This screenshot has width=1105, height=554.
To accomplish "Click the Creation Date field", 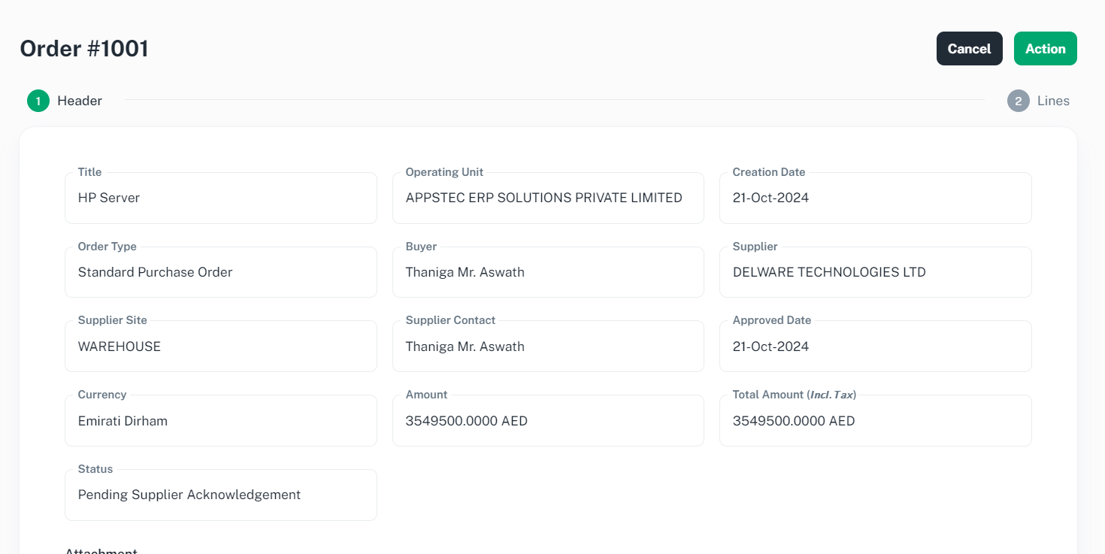I will [x=875, y=198].
